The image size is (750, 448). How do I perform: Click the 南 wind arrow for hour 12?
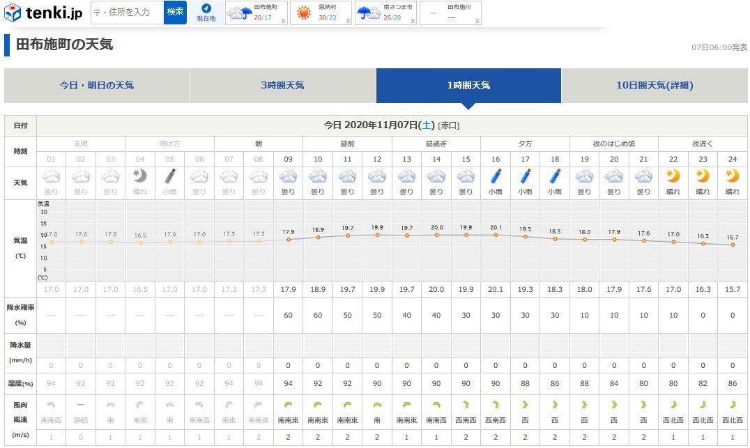pyautogui.click(x=377, y=405)
